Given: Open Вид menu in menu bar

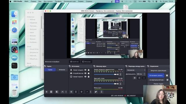Looking at the screenshot, I should click(40, 1).
